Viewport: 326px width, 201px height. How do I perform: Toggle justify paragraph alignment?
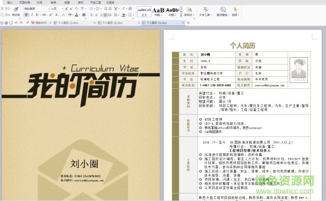[x=105, y=15]
